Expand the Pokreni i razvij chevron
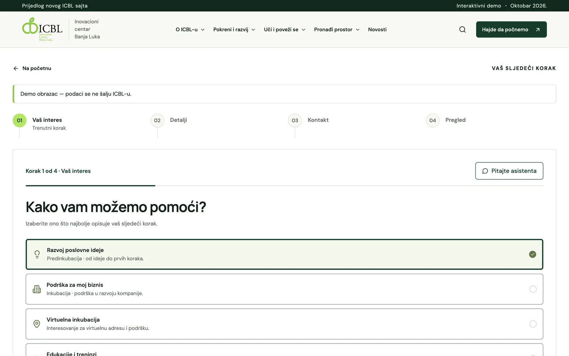 [253, 30]
